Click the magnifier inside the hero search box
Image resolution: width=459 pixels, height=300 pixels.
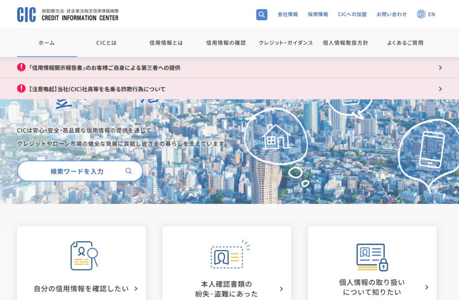pyautogui.click(x=129, y=171)
